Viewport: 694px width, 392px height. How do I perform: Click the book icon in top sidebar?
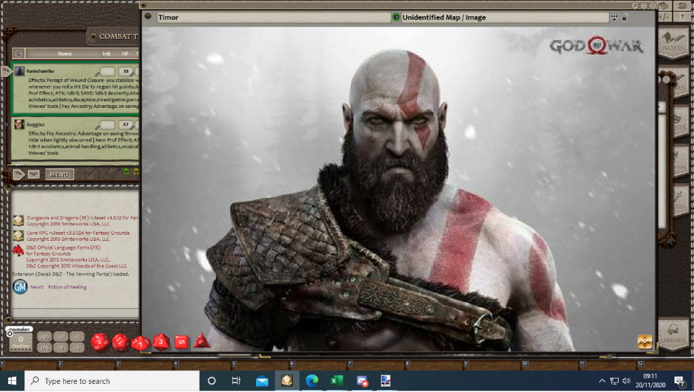[663, 5]
